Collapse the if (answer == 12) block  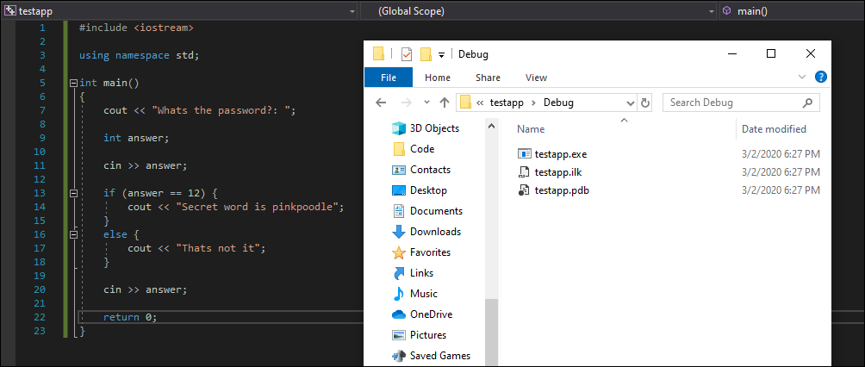tap(73, 194)
